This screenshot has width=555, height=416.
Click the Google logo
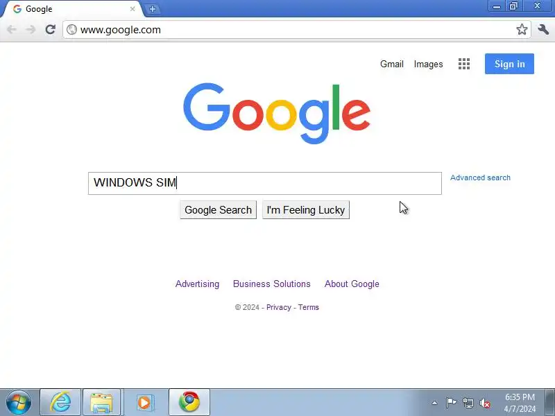277,113
